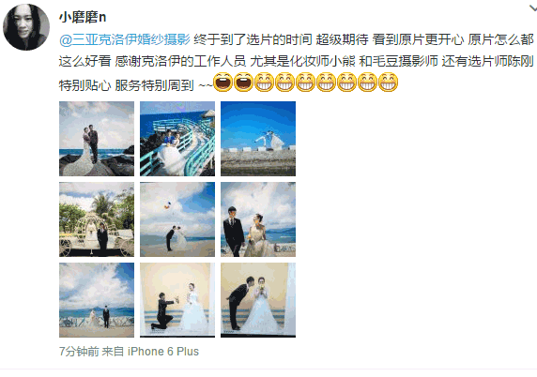The height and width of the screenshot is (377, 537).
Task: Open the teal curved walkway photo
Action: click(177, 139)
